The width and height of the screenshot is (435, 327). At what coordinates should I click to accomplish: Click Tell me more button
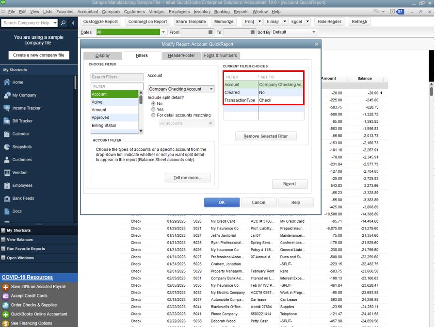click(x=188, y=178)
